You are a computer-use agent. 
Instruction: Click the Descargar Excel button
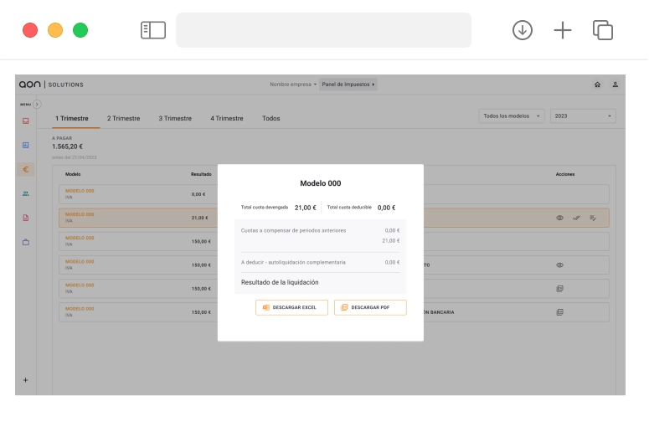291,307
